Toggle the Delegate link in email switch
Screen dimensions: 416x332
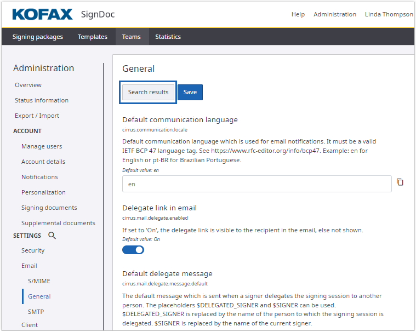[x=133, y=250]
